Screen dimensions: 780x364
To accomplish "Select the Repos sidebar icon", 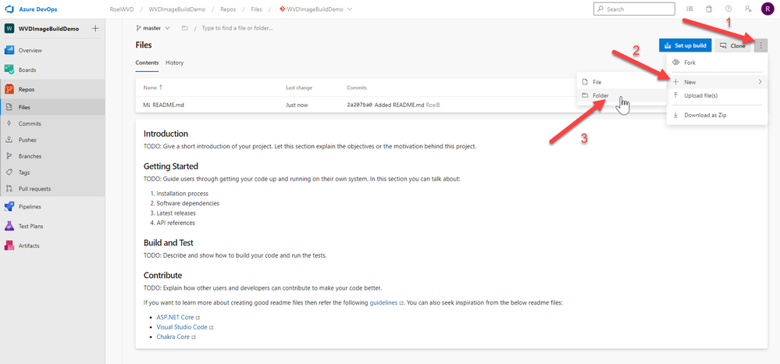I will (9, 90).
